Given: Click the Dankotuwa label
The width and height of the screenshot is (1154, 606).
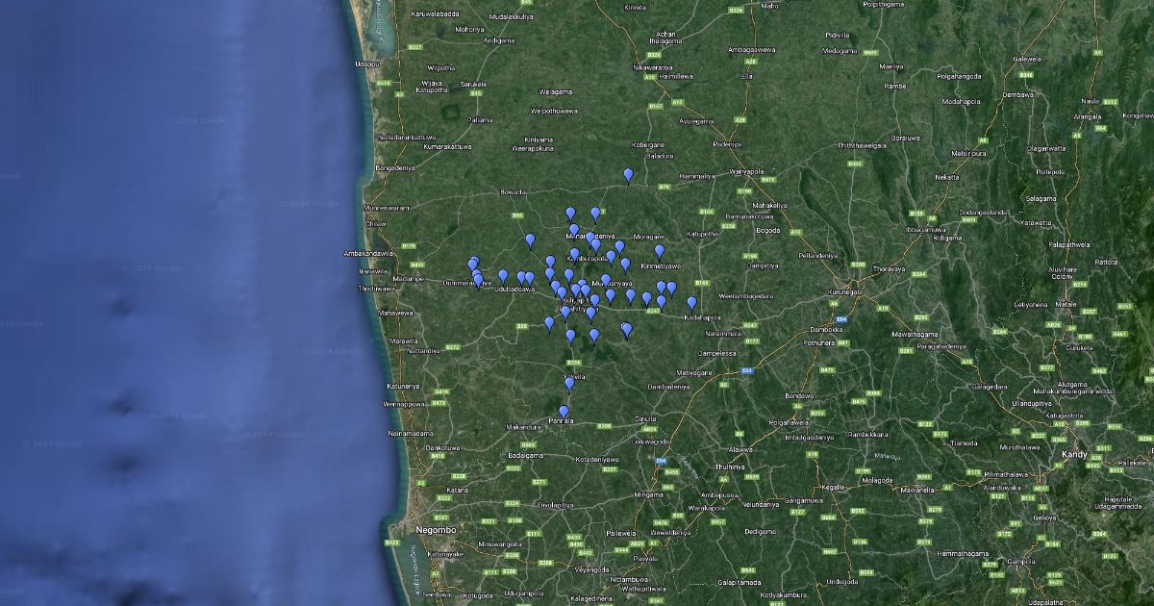Looking at the screenshot, I should click(443, 447).
